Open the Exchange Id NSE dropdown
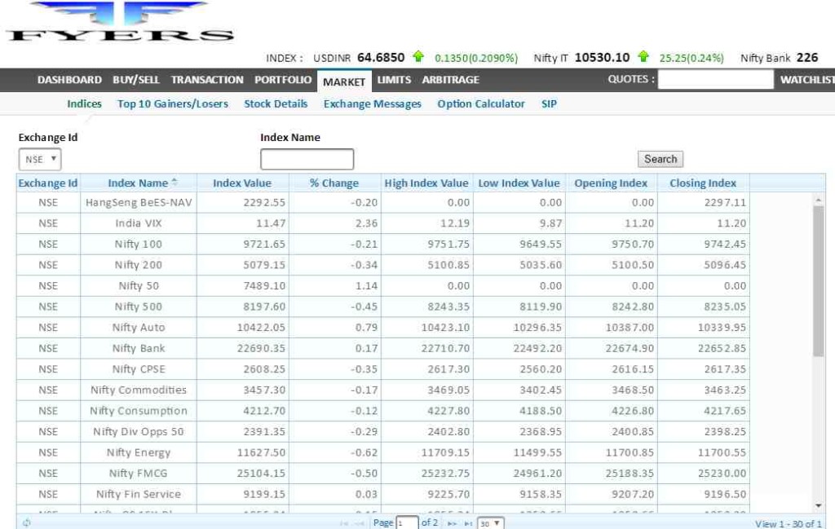835x529 pixels. pos(39,159)
